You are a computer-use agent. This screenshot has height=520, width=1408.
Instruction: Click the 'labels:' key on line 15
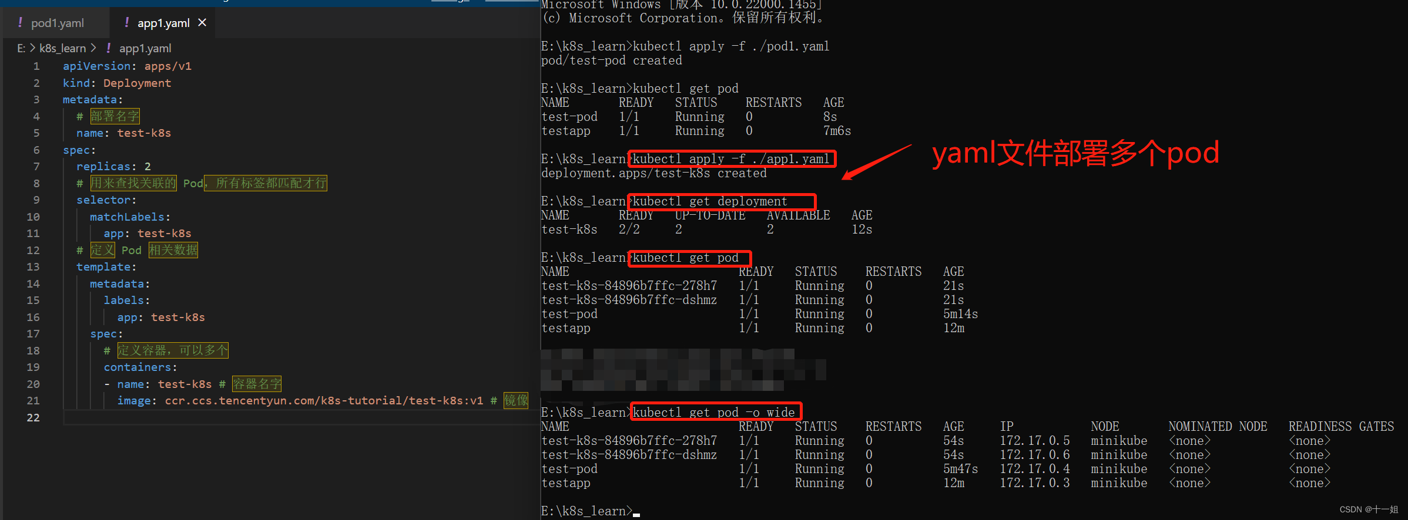click(x=126, y=300)
